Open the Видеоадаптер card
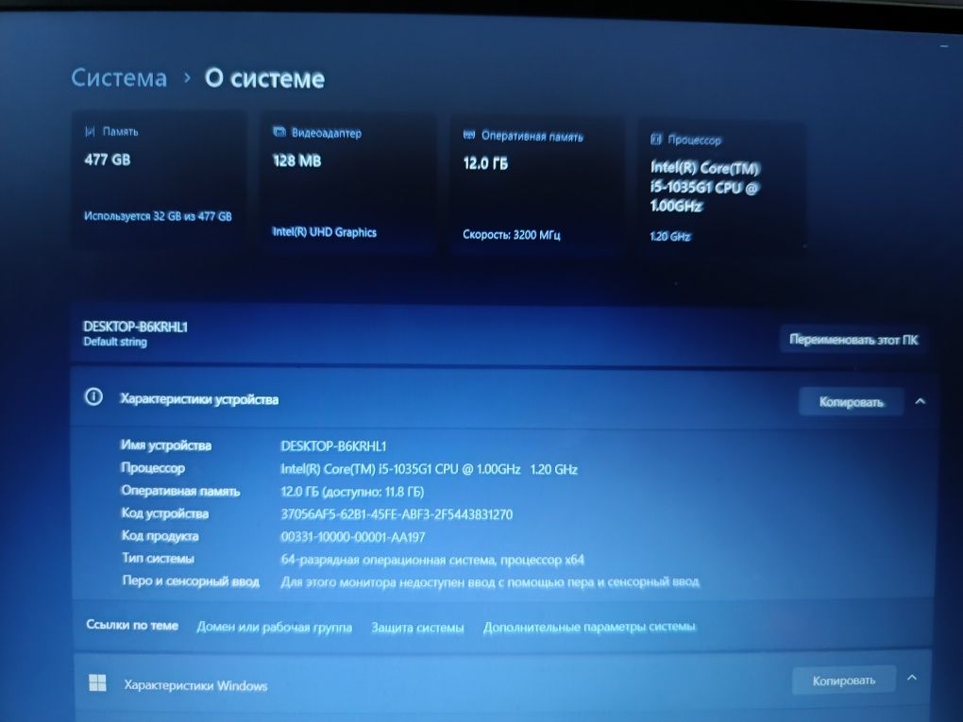 point(348,183)
